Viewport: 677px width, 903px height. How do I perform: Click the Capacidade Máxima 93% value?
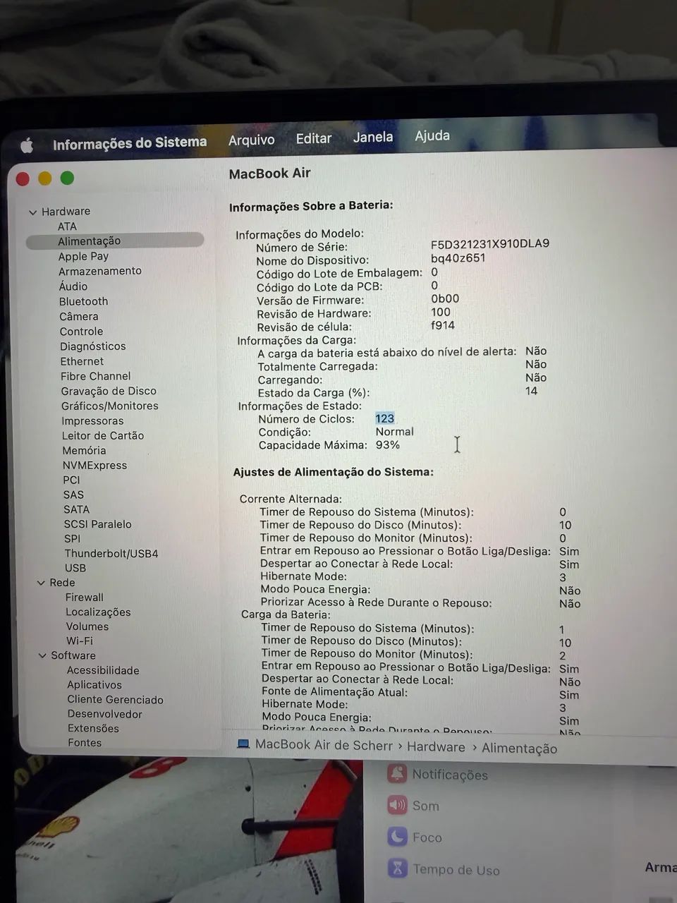(x=388, y=445)
